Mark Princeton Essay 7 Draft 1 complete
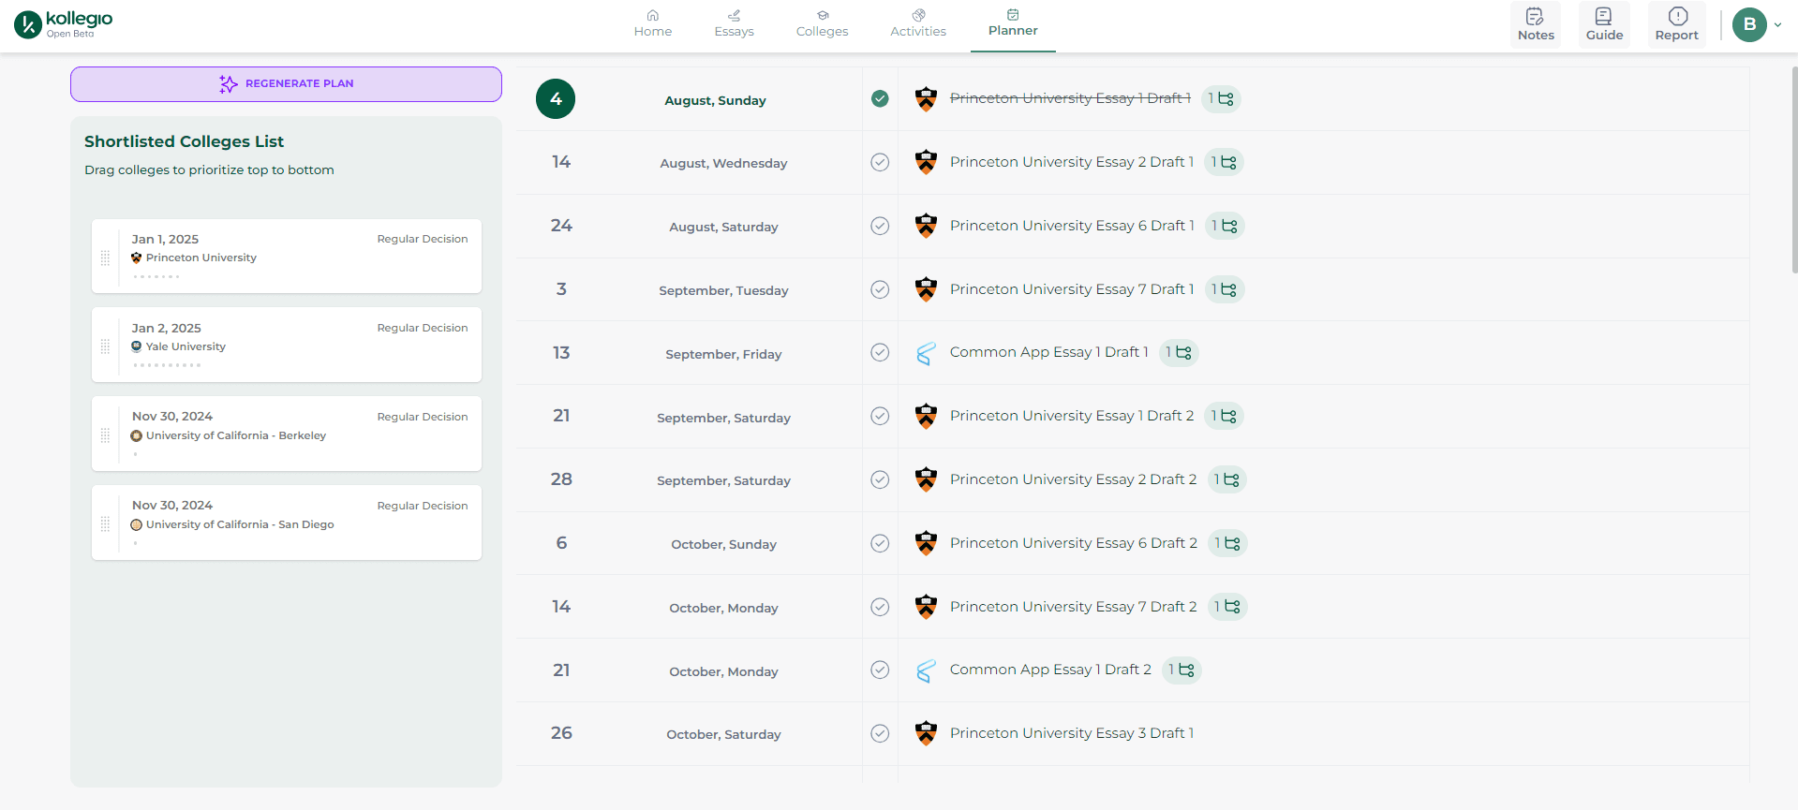 [880, 289]
